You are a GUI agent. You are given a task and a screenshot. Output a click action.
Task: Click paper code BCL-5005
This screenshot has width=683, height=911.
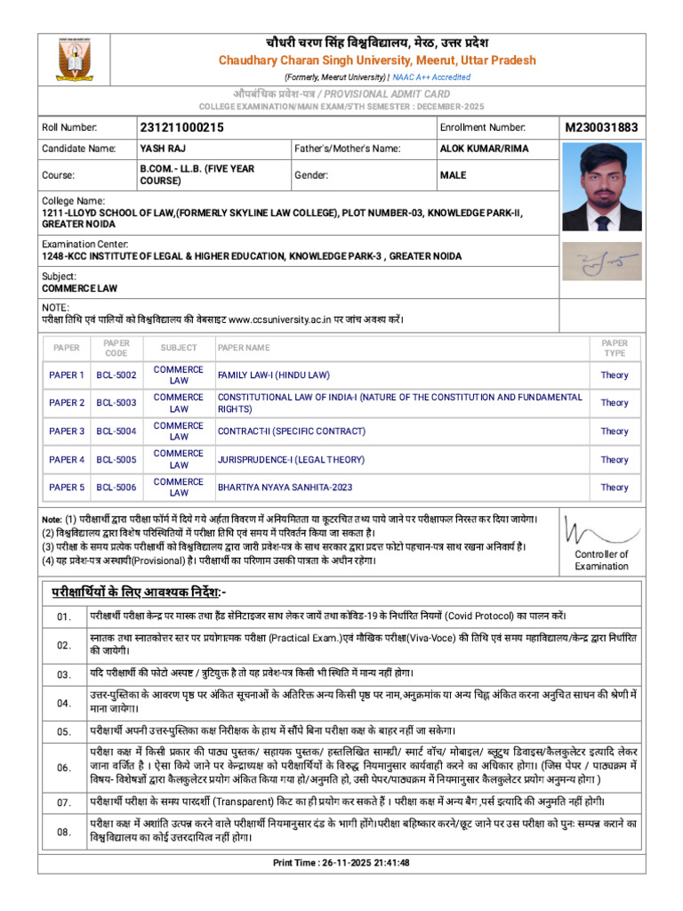(x=117, y=460)
